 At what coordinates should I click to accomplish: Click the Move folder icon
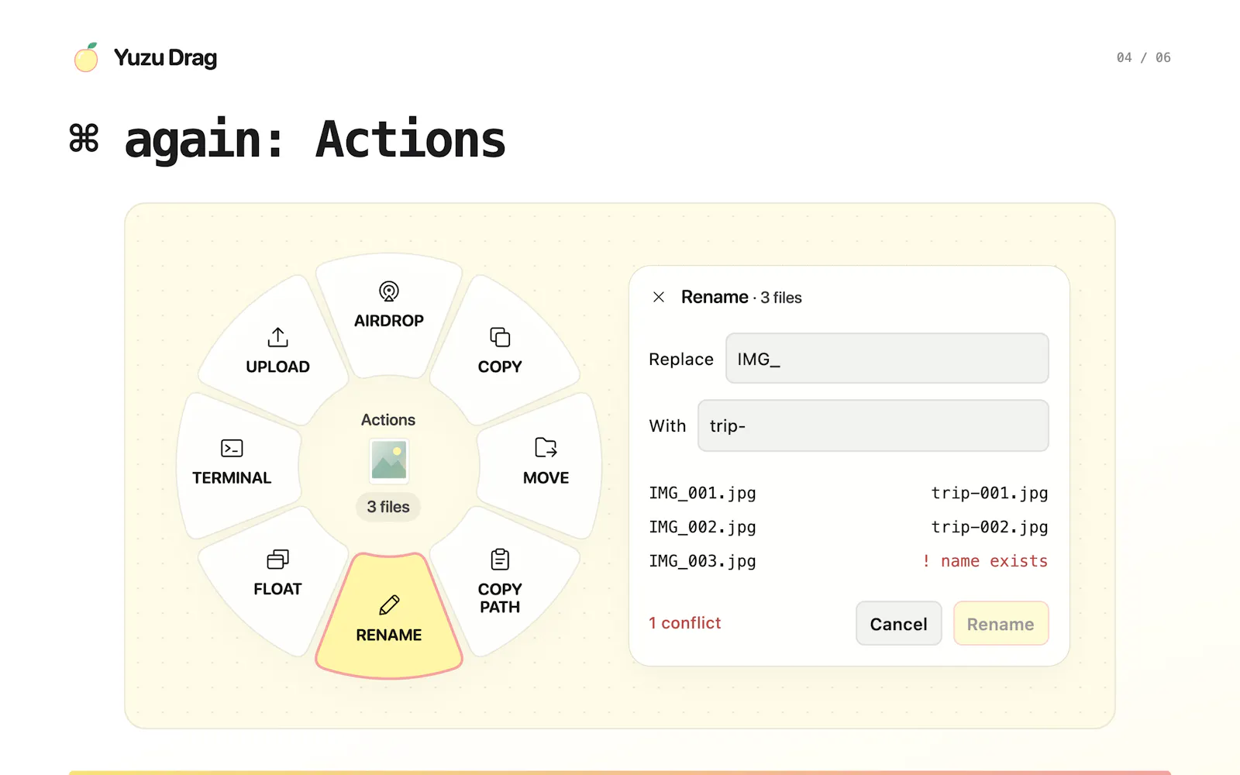(x=546, y=448)
